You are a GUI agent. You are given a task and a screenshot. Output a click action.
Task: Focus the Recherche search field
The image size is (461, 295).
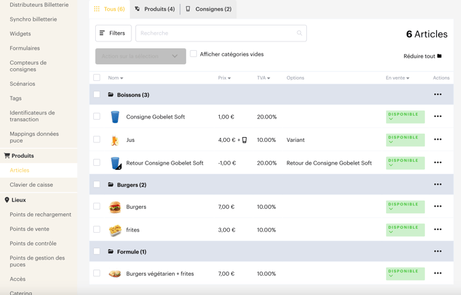click(x=216, y=33)
